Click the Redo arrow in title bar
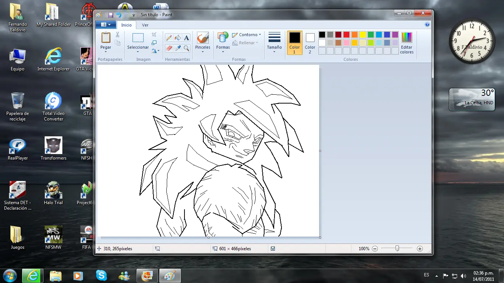This screenshot has height=283, width=504. point(127,15)
